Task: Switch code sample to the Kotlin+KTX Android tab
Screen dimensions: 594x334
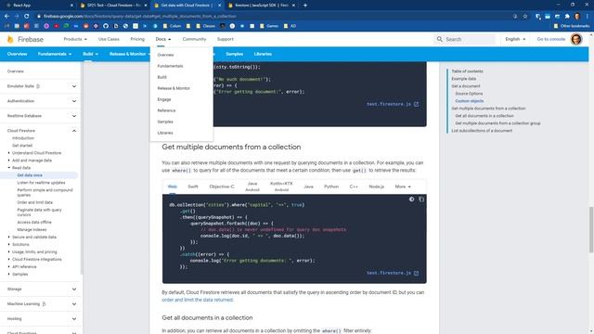Action: [x=281, y=186]
